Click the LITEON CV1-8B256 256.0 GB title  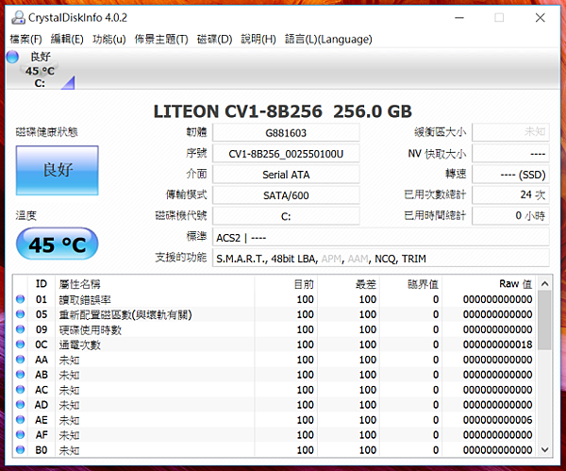point(283,111)
